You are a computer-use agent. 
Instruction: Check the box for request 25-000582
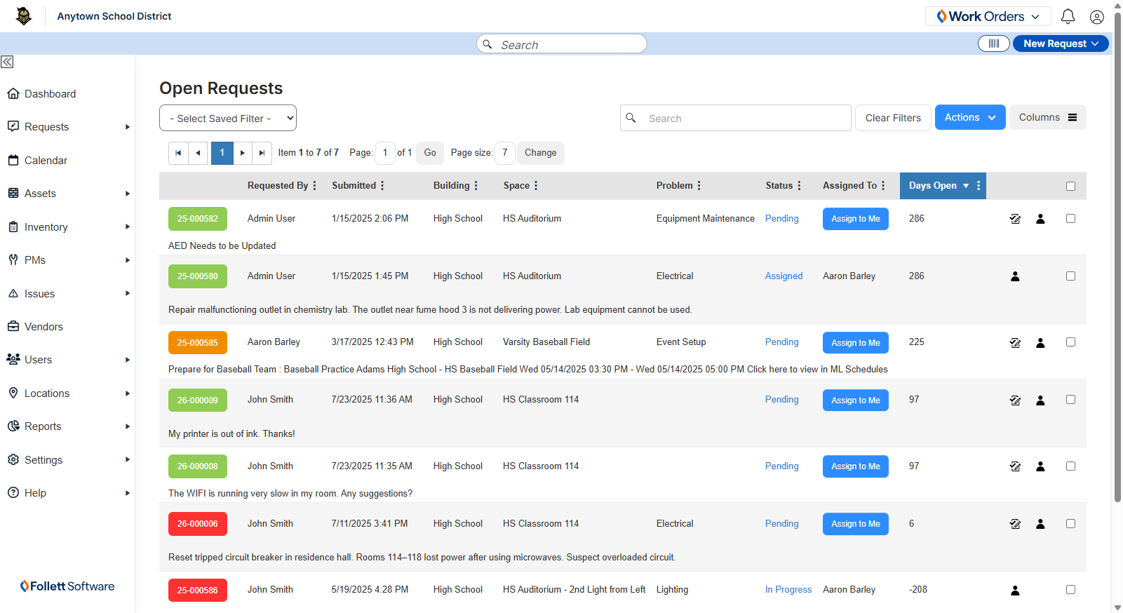[x=1070, y=218]
